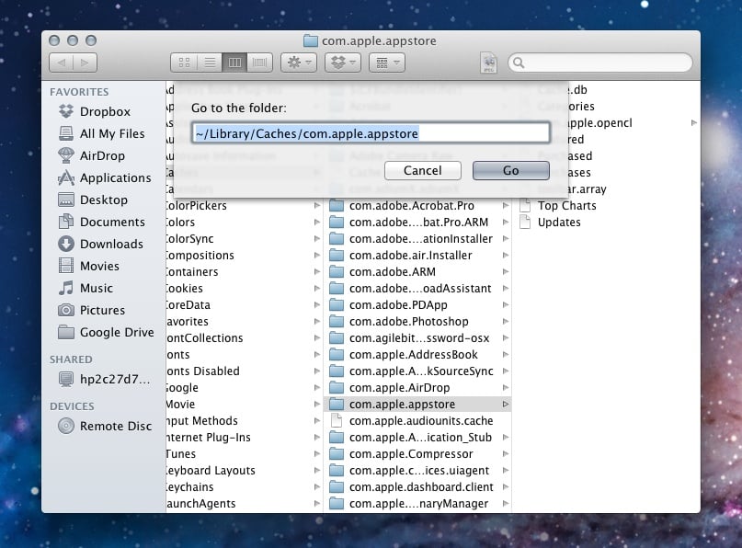Image resolution: width=742 pixels, height=548 pixels.
Task: Select the com.apple.dashboard.client folder
Action: pyautogui.click(x=417, y=487)
